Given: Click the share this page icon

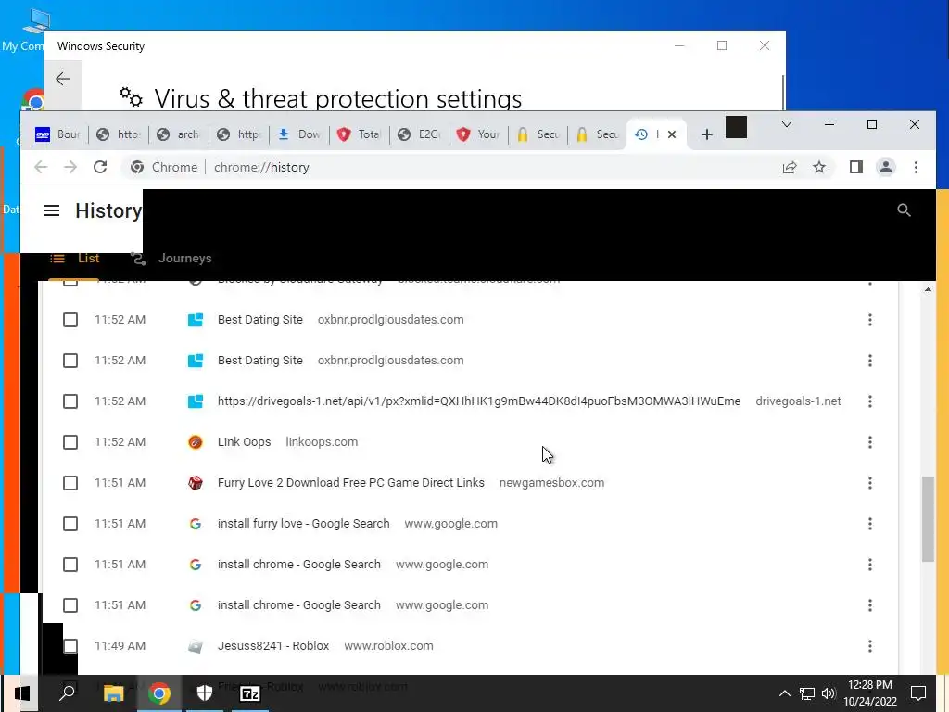Looking at the screenshot, I should [x=790, y=167].
